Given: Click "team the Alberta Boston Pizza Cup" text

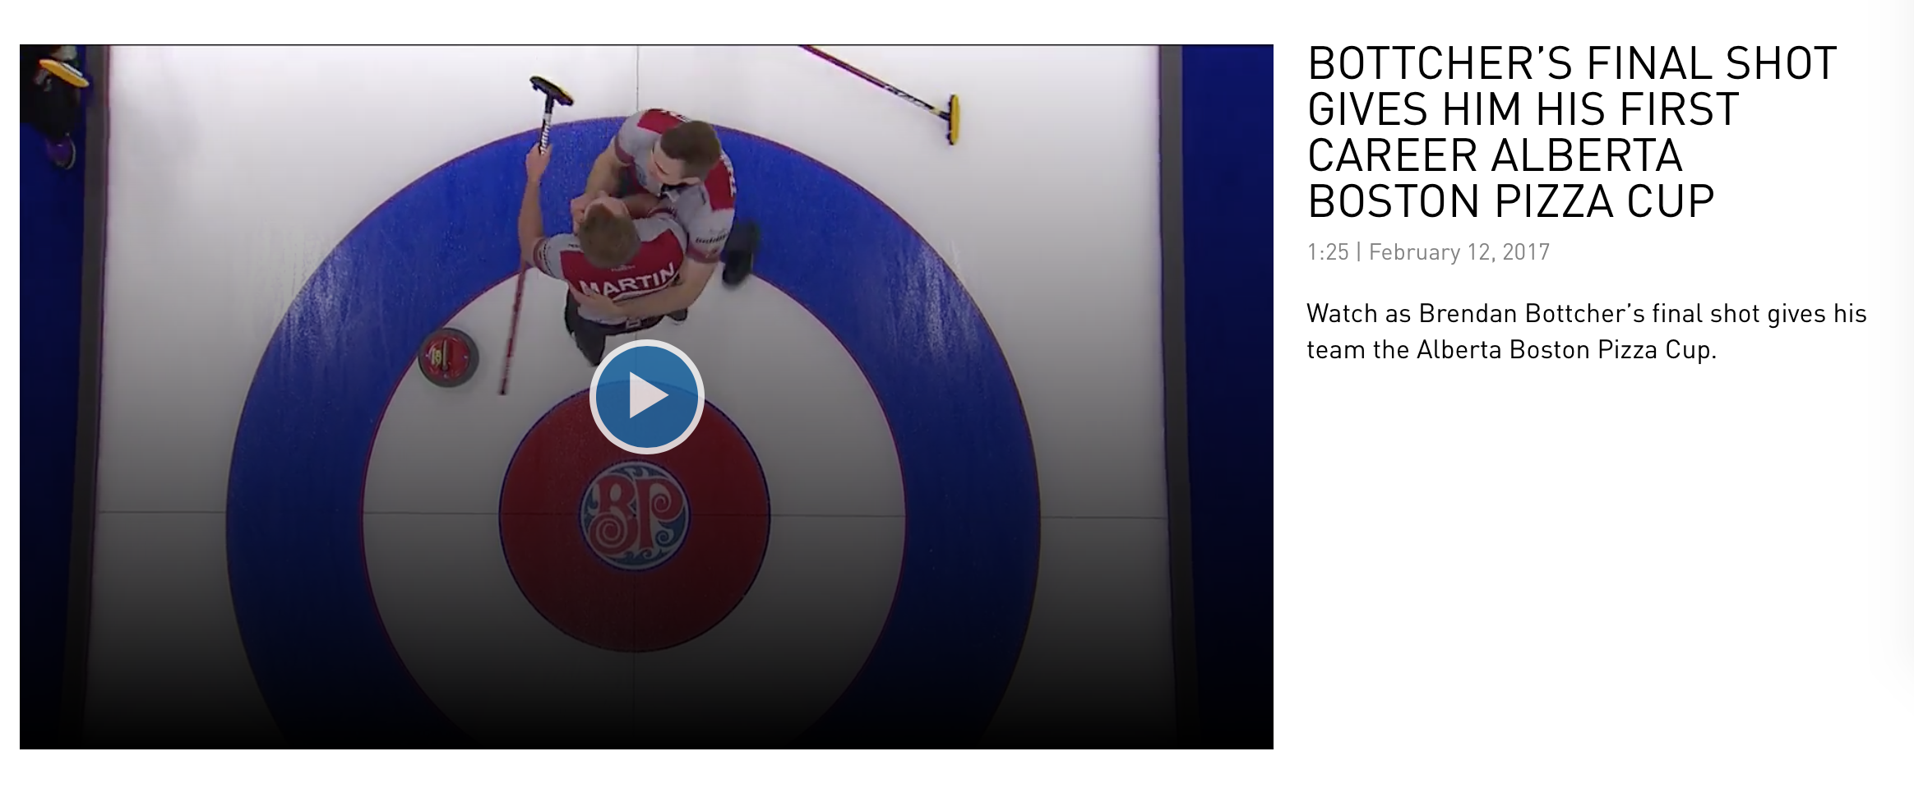Looking at the screenshot, I should click(1511, 350).
